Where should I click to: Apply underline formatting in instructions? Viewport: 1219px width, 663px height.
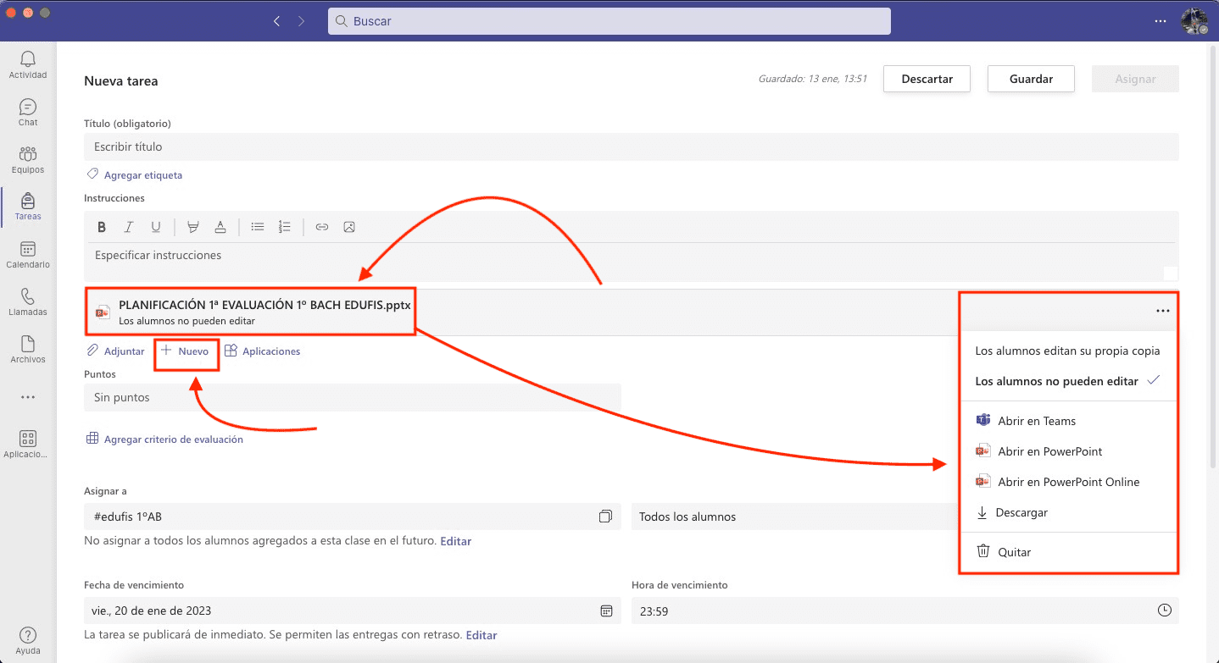[x=156, y=227]
